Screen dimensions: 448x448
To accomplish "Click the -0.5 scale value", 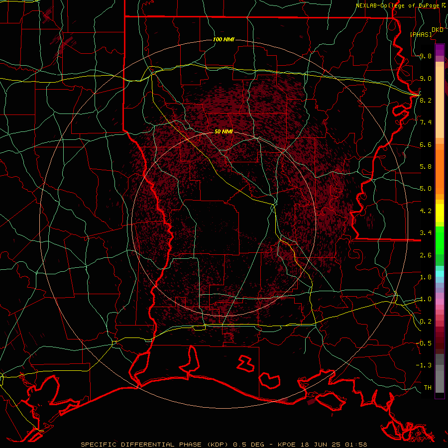I will (x=424, y=343).
